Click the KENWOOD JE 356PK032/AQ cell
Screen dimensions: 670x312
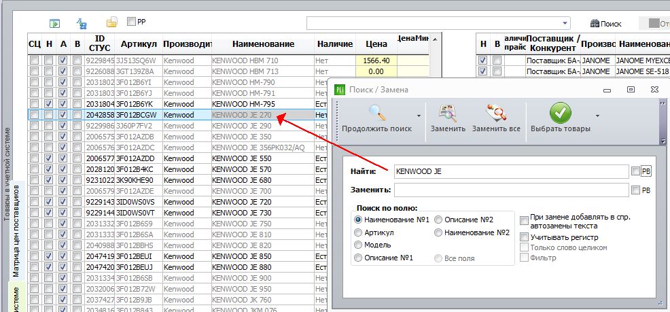pos(263,148)
